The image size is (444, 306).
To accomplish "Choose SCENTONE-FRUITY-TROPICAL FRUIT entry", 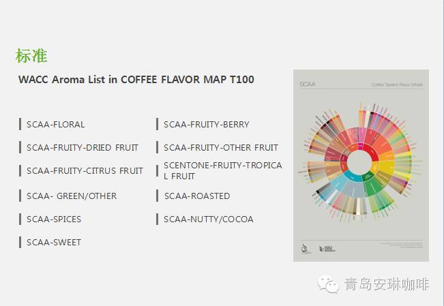I will [x=223, y=170].
